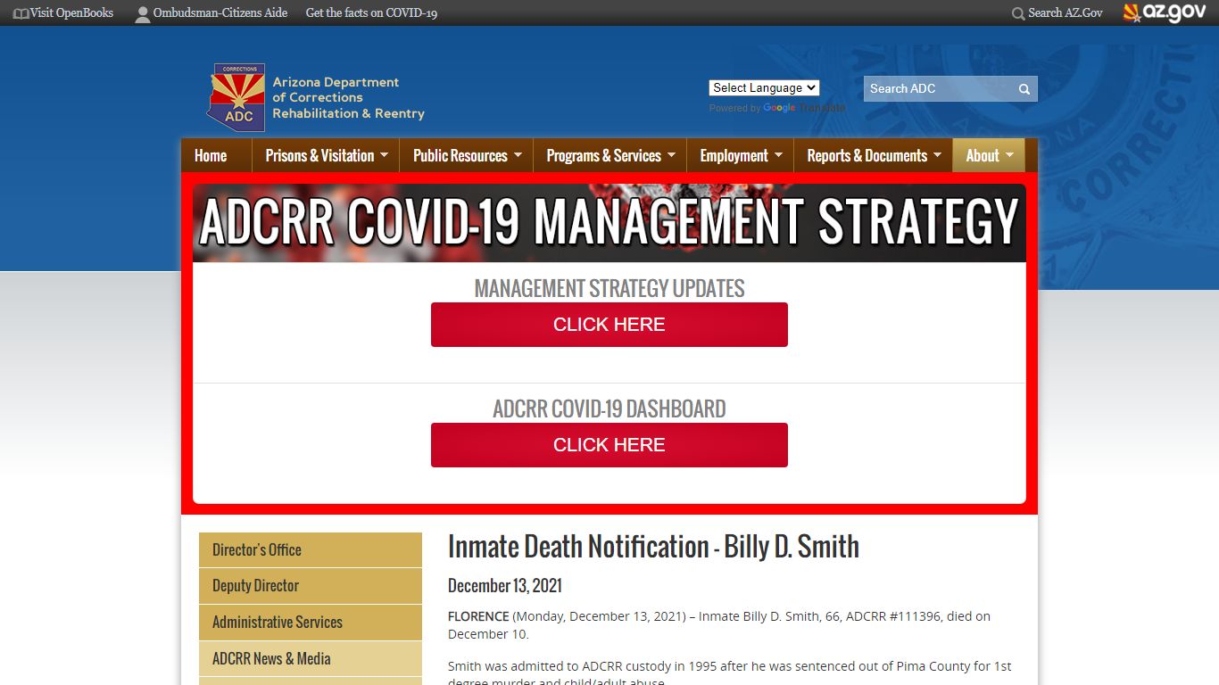Go to the Home menu item
This screenshot has height=685, width=1219.
click(x=211, y=155)
